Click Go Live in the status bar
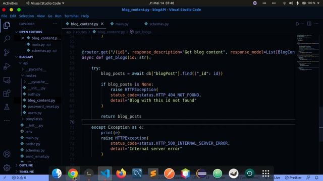This screenshot has height=181, width=323. click(x=275, y=177)
